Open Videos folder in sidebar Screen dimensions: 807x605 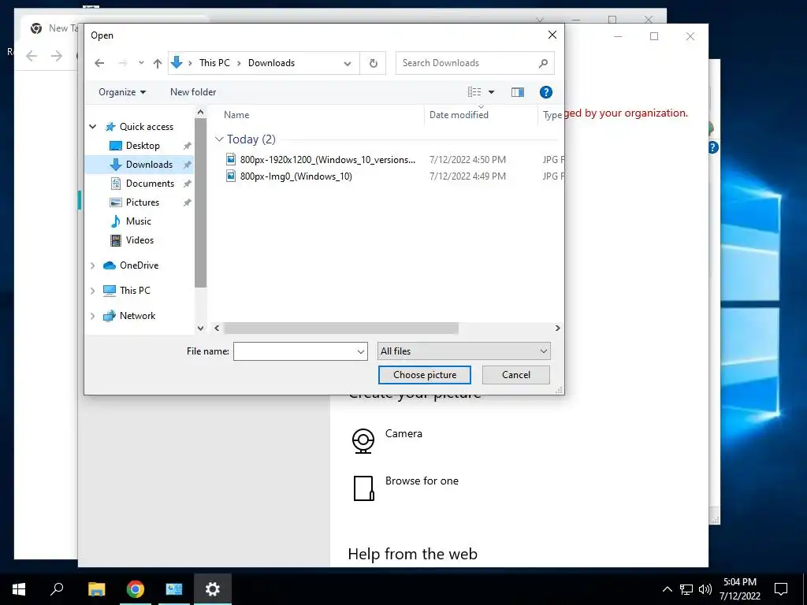click(139, 240)
